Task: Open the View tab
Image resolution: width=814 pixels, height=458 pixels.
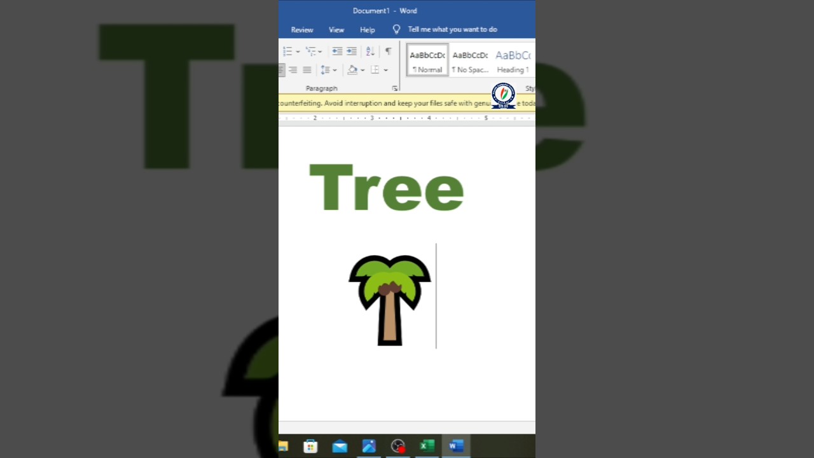Action: coord(336,30)
